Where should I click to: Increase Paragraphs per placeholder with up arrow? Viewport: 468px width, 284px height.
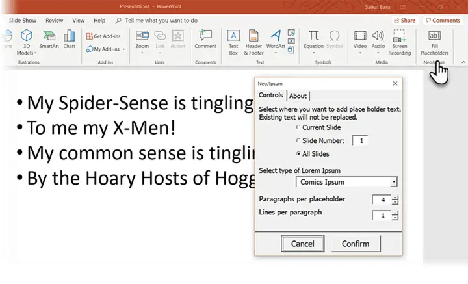tap(395, 197)
